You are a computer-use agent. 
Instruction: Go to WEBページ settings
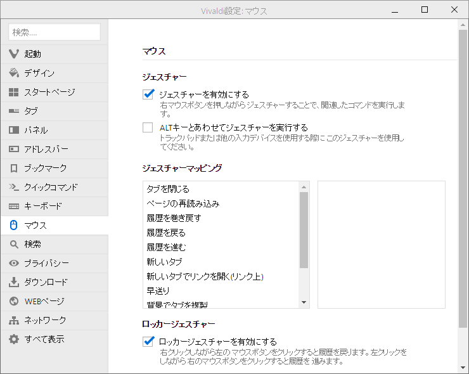[x=55, y=301]
